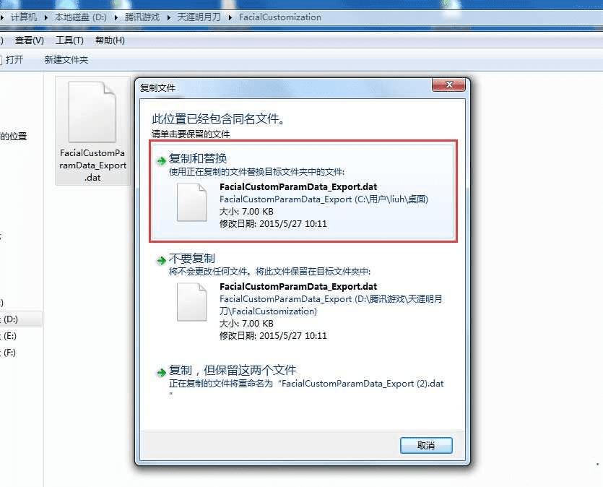603x487 pixels.
Task: Select 复制，但保留这两个文件 option
Action: pos(303,379)
